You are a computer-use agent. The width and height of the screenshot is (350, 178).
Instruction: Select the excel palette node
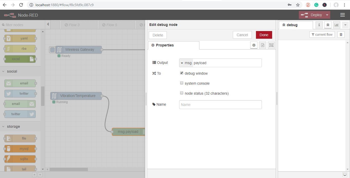(20, 59)
